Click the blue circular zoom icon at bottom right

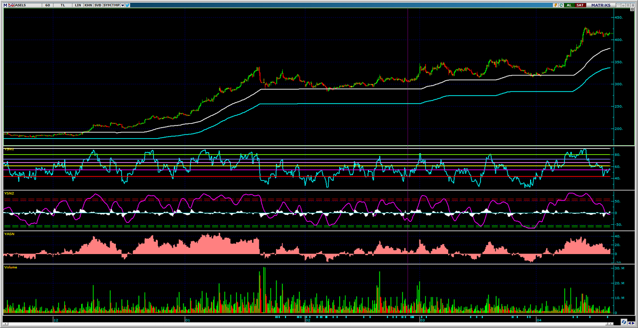tap(624, 322)
